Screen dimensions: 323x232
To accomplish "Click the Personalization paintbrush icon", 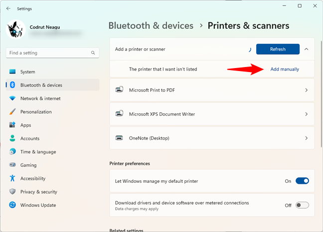I will [x=12, y=111].
